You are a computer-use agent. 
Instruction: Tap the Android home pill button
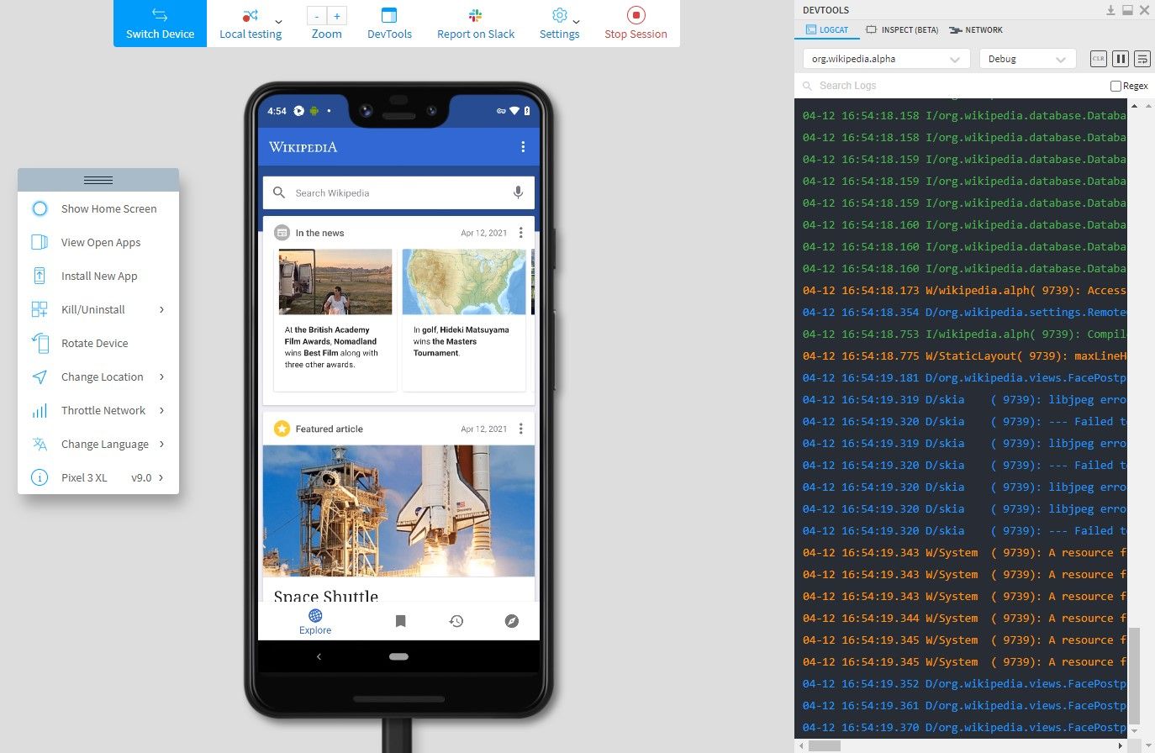pyautogui.click(x=398, y=656)
